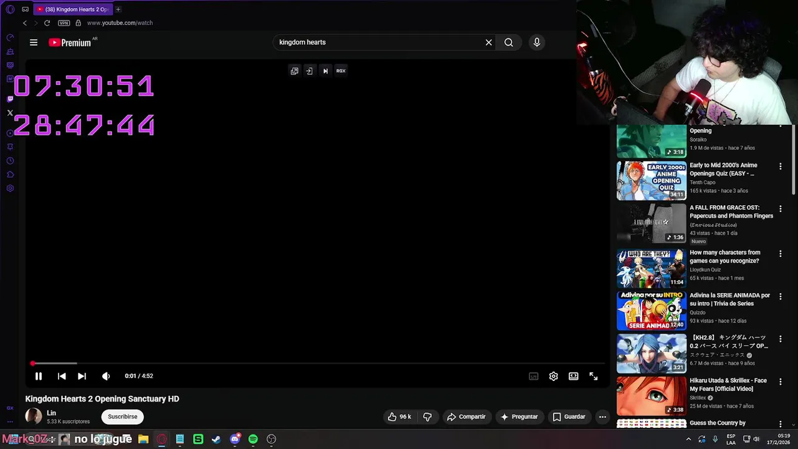The image size is (798, 449).
Task: Open options for Adivina la SERIE ANIMADA
Action: point(781,296)
